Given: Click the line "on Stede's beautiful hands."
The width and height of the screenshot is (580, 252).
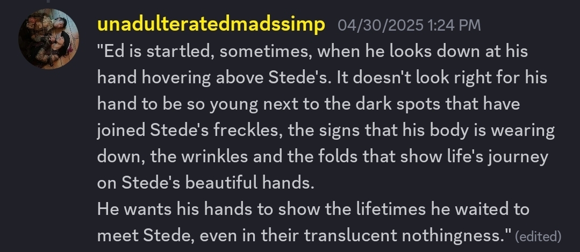Looking at the screenshot, I should (205, 183).
